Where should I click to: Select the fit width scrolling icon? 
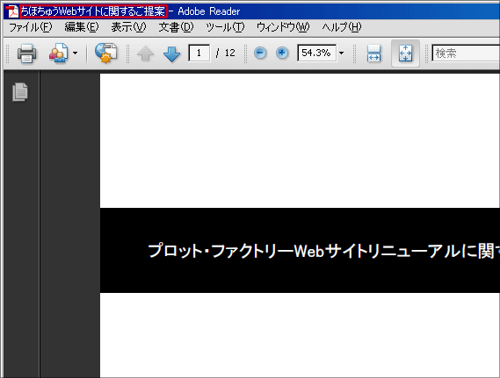(373, 53)
